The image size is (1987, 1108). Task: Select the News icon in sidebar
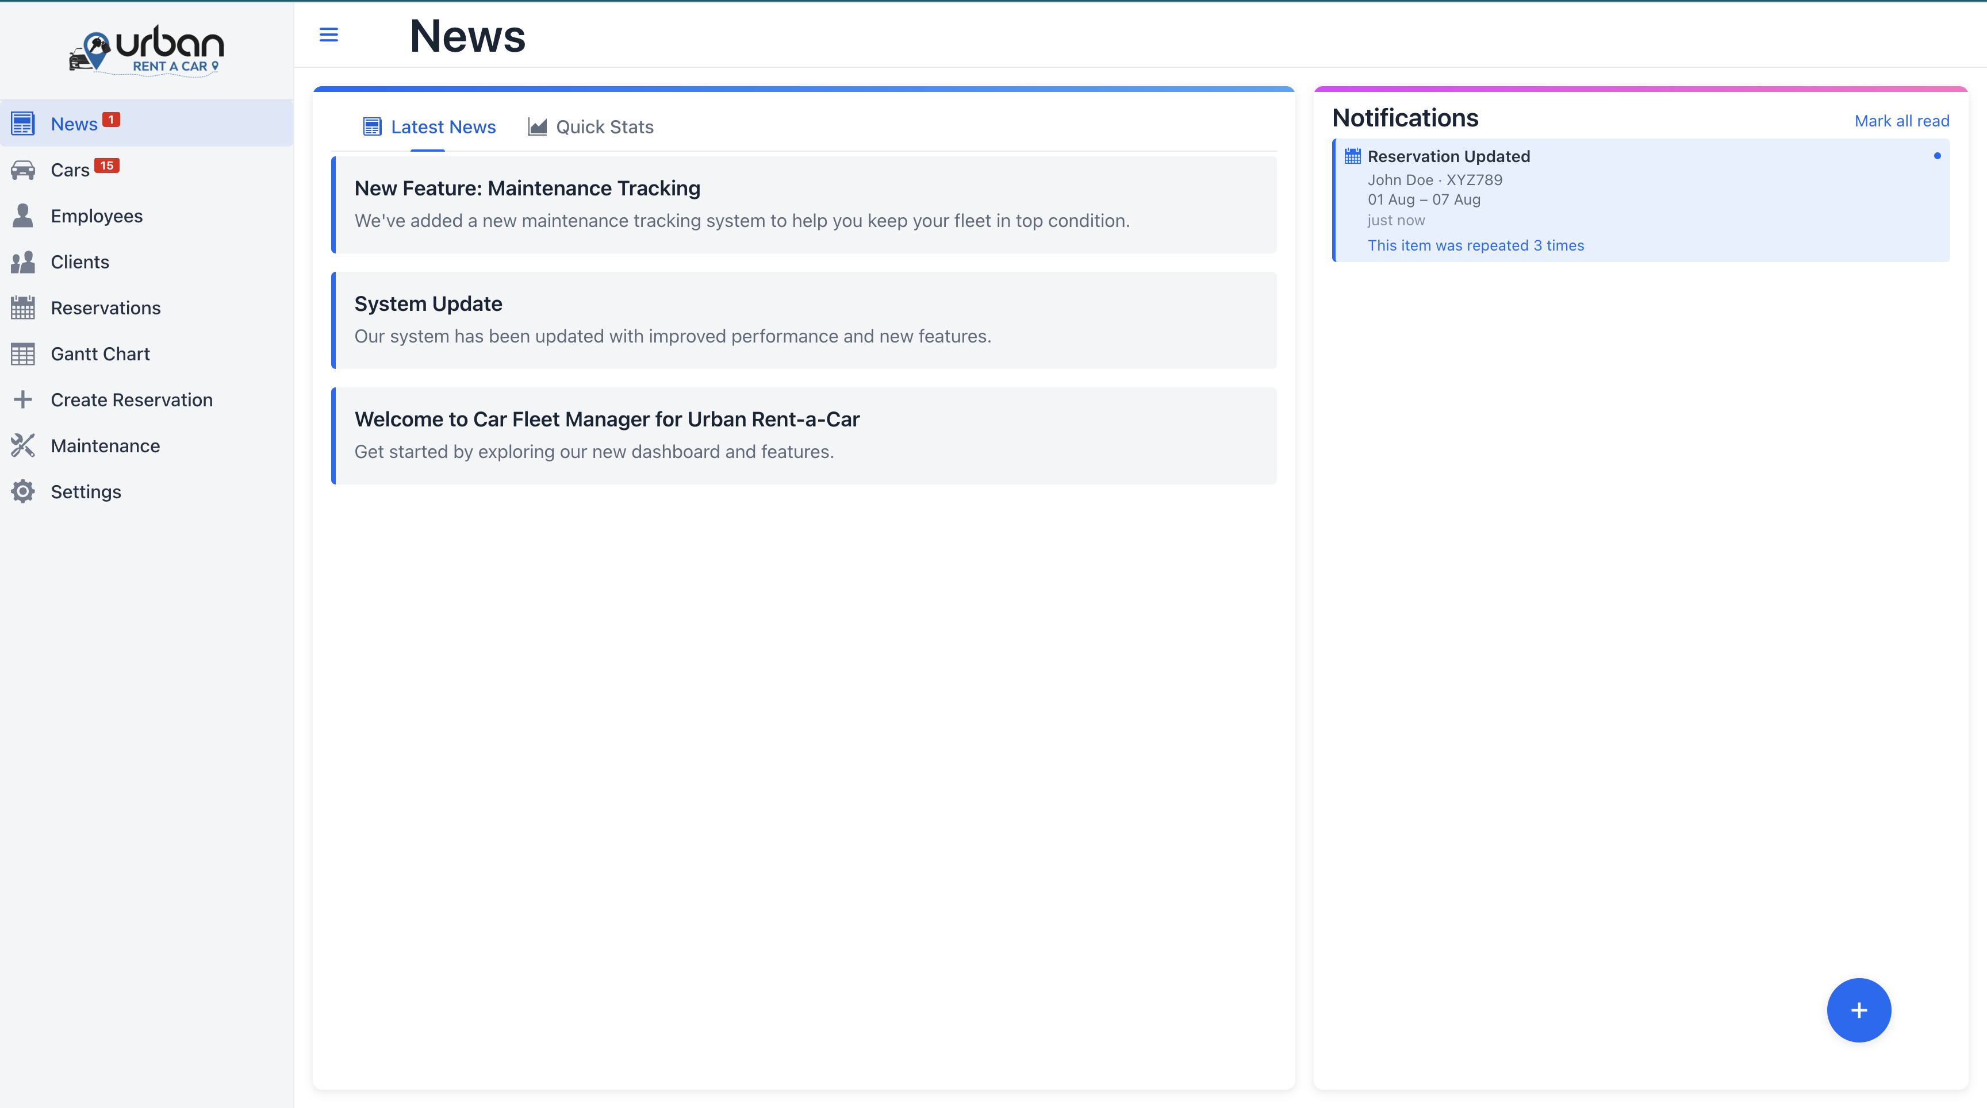click(x=22, y=122)
